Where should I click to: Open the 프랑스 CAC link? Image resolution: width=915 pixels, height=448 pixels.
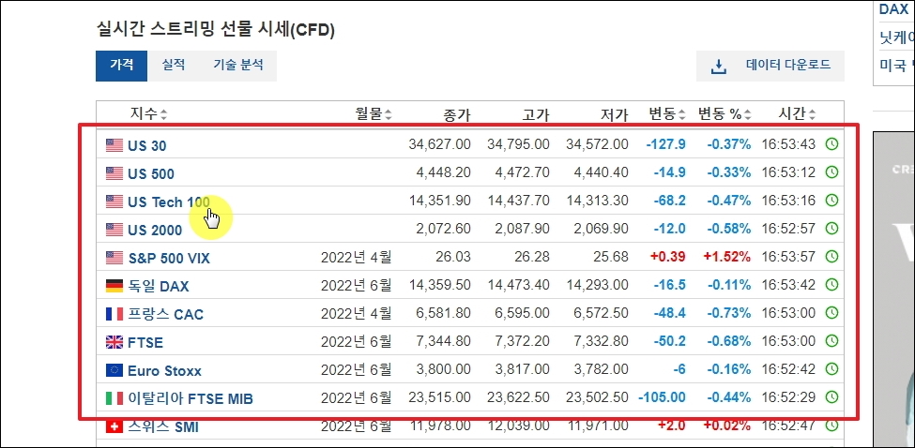(x=166, y=315)
